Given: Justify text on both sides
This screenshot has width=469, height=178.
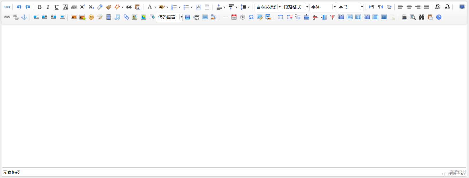Looking at the screenshot, I should coord(427,7).
